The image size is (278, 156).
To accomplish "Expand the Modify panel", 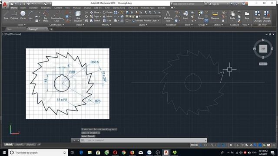I will coord(106,25).
